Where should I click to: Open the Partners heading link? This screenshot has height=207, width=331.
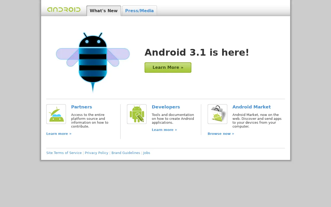click(x=81, y=107)
